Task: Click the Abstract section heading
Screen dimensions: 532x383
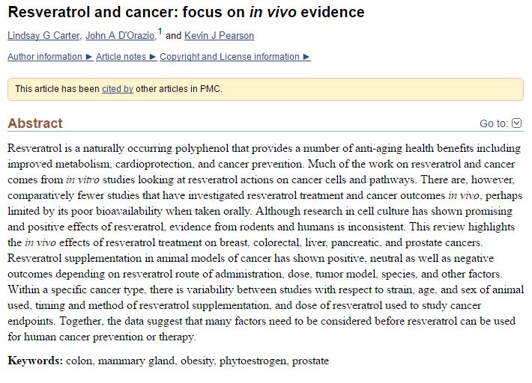Action: click(x=35, y=123)
